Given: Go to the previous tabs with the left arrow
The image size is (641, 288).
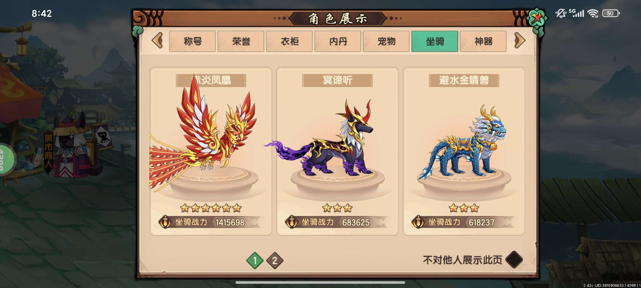Looking at the screenshot, I should (x=157, y=41).
